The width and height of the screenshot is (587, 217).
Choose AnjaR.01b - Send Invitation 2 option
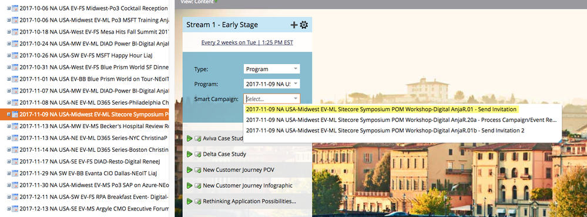pyautogui.click(x=402, y=131)
